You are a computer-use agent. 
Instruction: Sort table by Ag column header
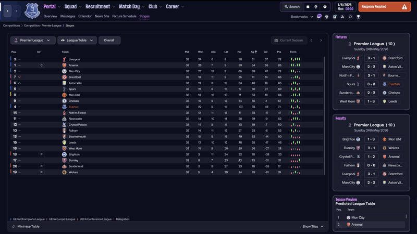coord(253,52)
